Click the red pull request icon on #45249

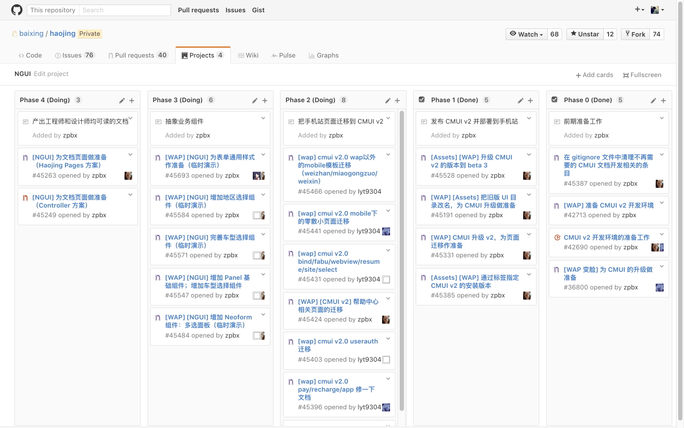coord(25,198)
